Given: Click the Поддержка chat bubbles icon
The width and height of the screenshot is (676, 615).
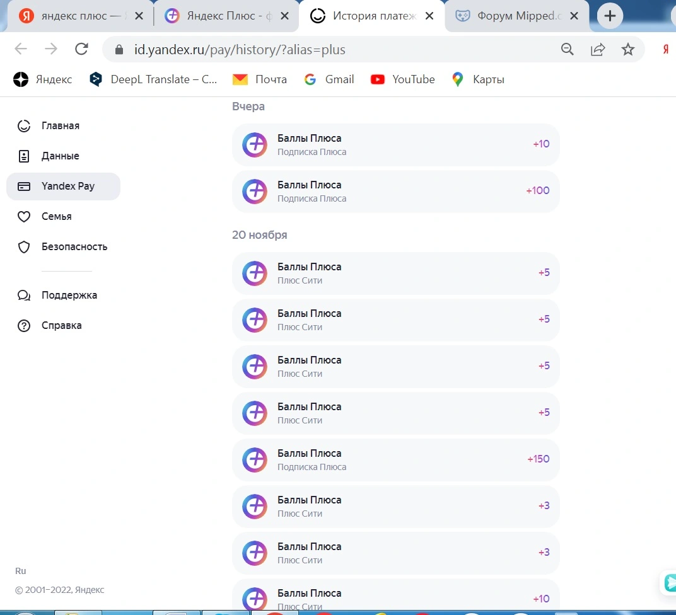Looking at the screenshot, I should [24, 295].
